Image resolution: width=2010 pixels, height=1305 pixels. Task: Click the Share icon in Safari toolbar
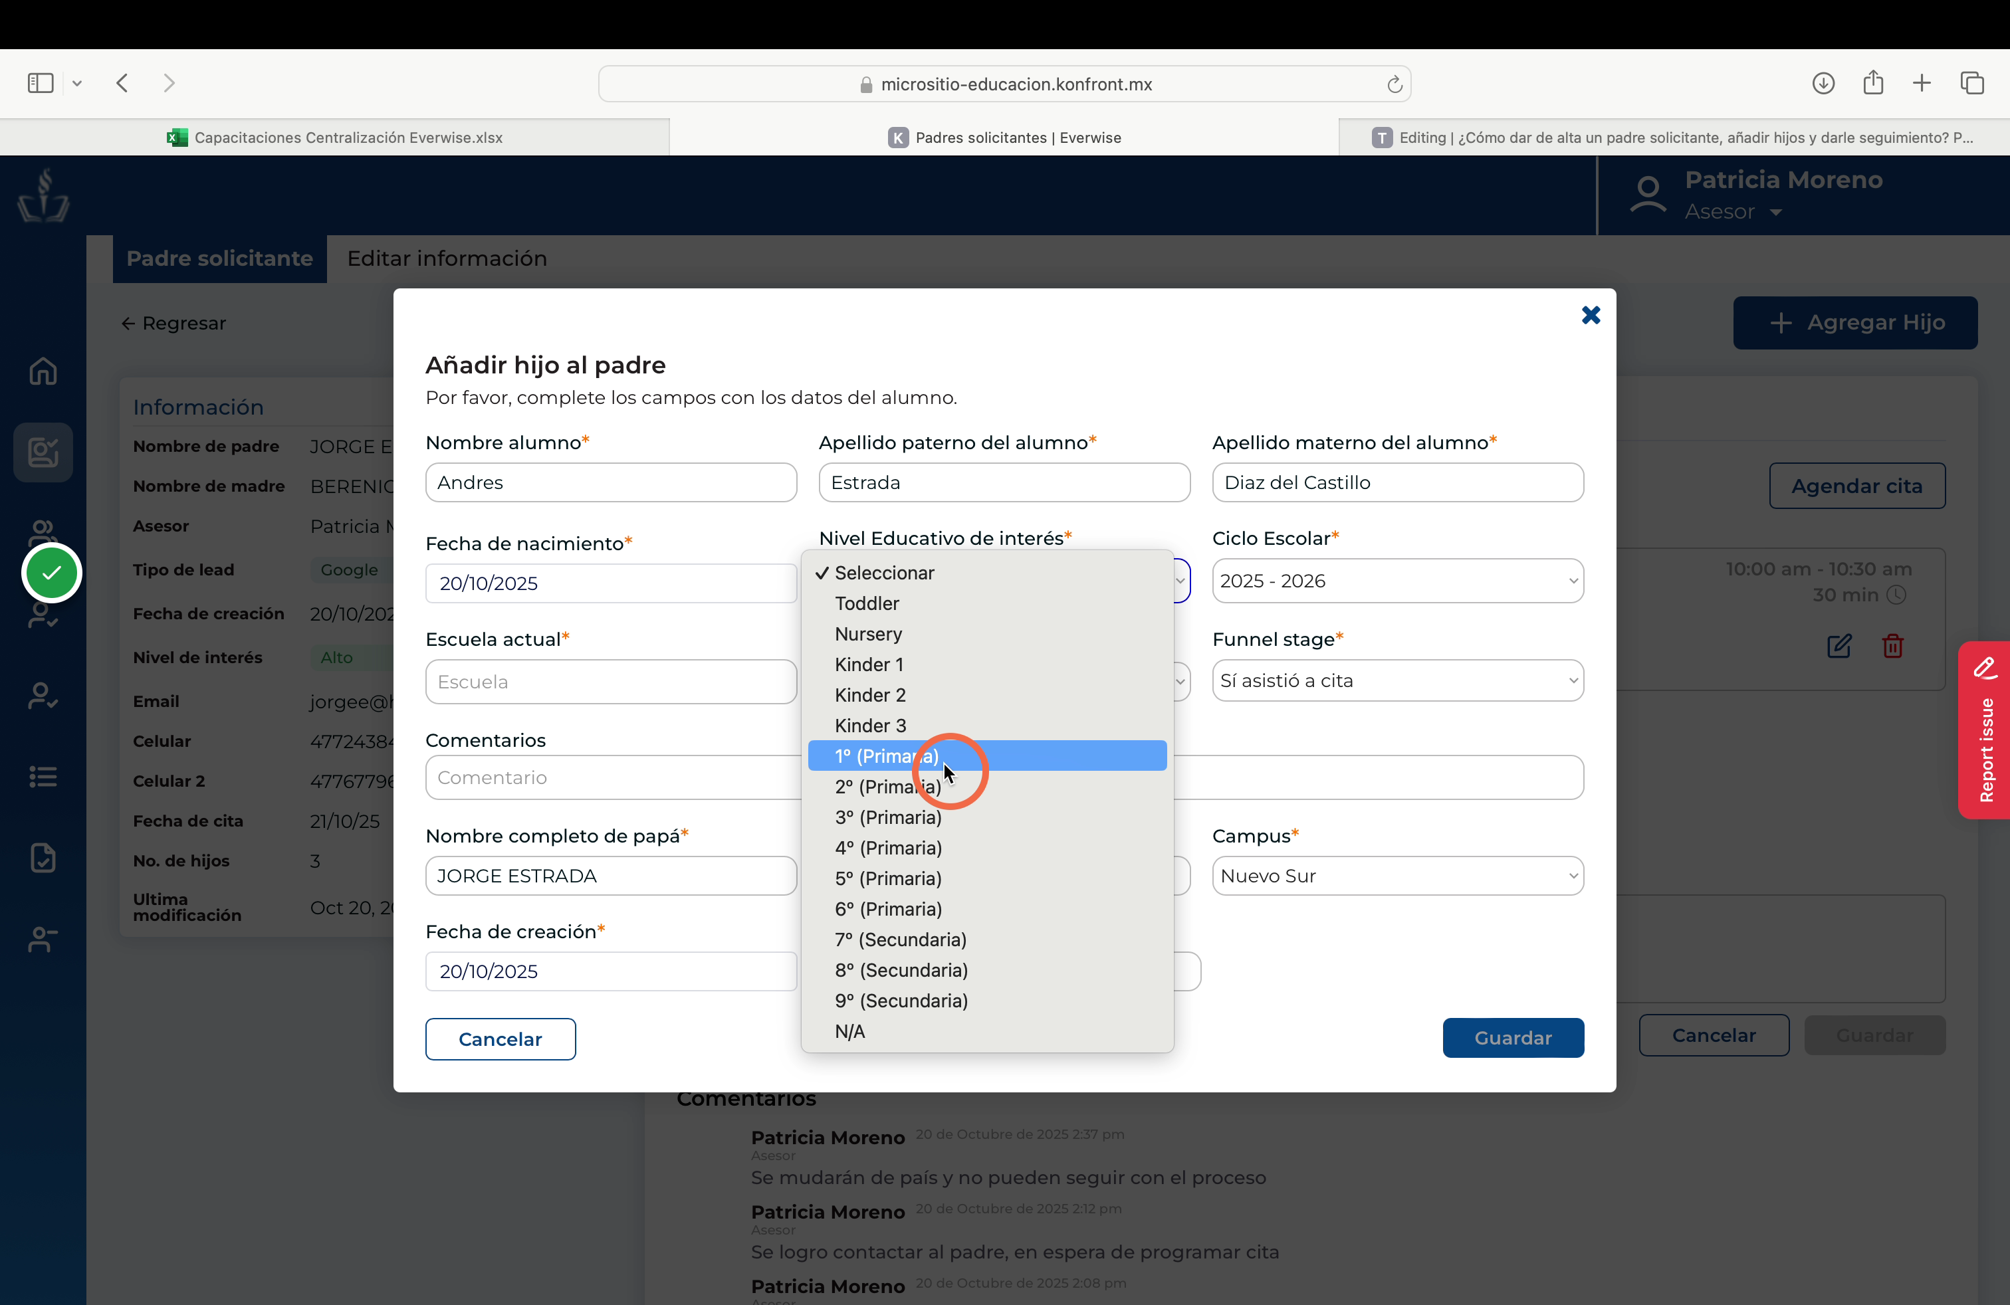point(1873,82)
